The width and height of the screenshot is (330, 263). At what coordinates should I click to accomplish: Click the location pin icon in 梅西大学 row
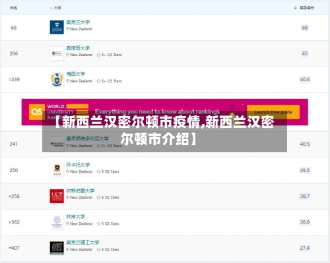(x=68, y=81)
